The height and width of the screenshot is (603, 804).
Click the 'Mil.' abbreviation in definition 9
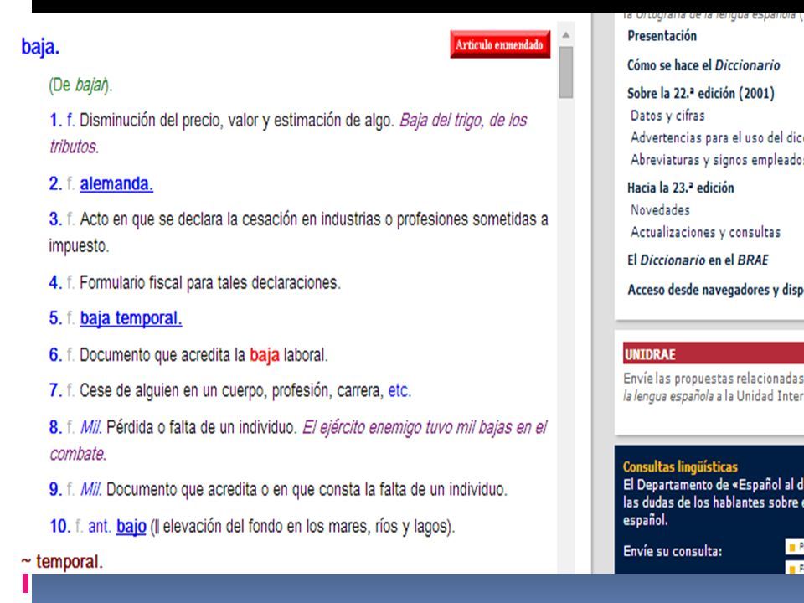[x=90, y=489]
